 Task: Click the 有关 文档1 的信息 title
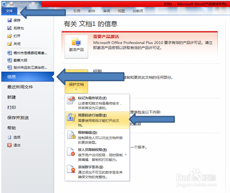90,24
